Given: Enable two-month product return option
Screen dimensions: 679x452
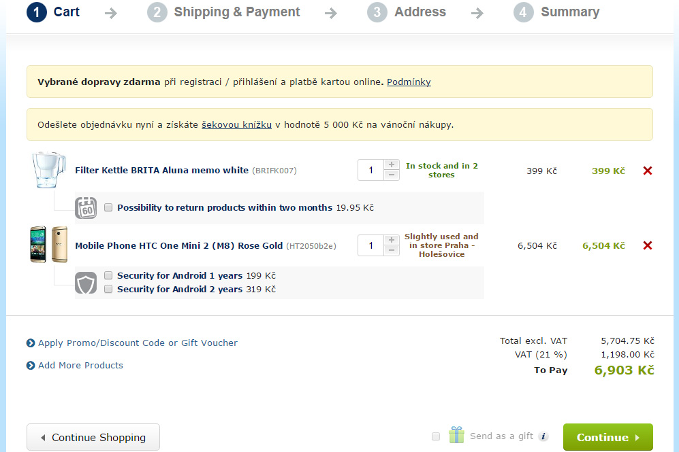Looking at the screenshot, I should pyautogui.click(x=108, y=207).
